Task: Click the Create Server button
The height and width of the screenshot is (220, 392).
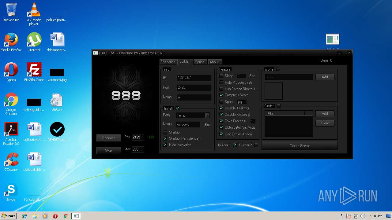Action: [300, 146]
